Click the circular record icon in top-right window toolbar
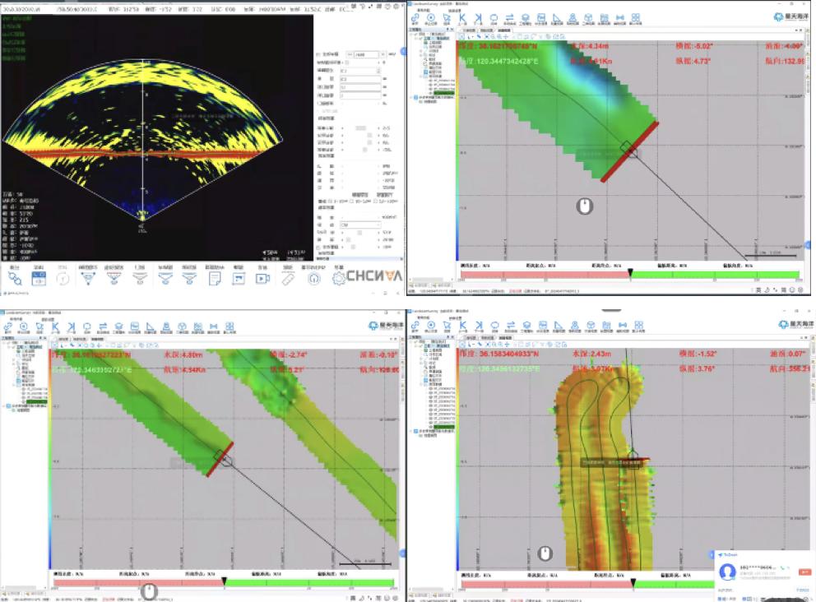This screenshot has height=602, width=816. pyautogui.click(x=430, y=17)
